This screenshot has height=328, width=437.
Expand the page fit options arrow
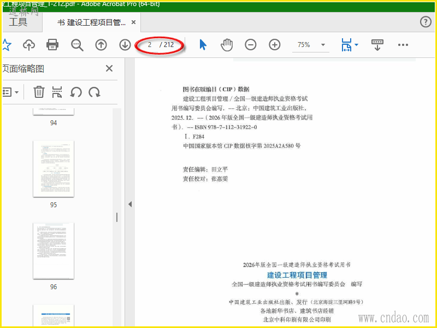357,45
